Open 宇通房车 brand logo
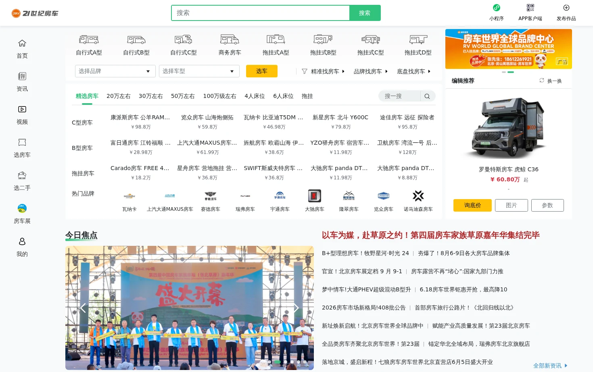This screenshot has width=593, height=372. (x=280, y=196)
